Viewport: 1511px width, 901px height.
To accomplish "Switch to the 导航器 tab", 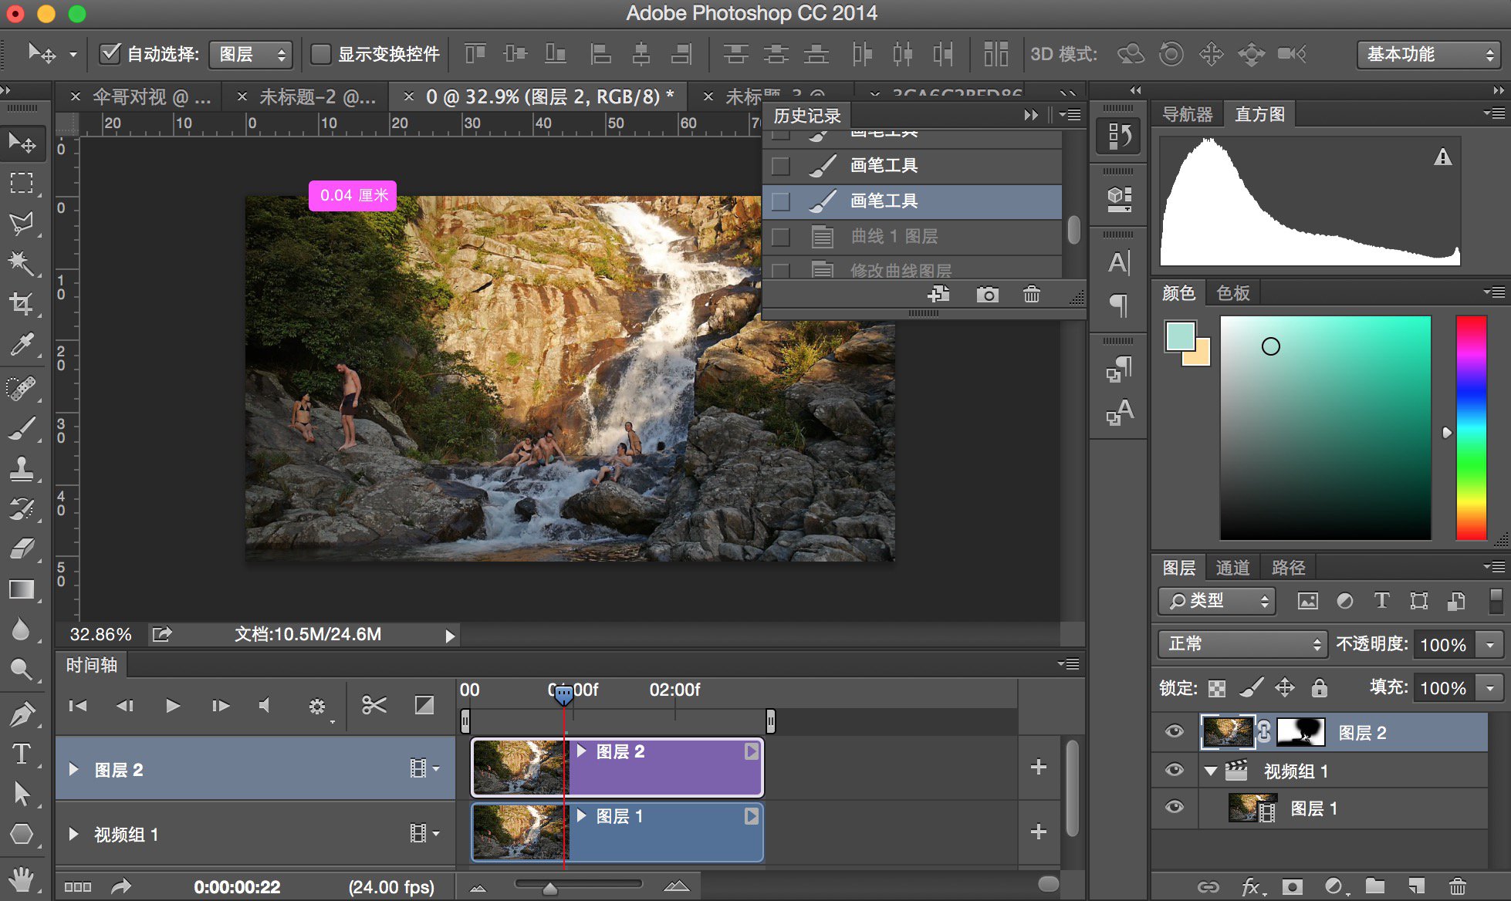I will pyautogui.click(x=1188, y=114).
